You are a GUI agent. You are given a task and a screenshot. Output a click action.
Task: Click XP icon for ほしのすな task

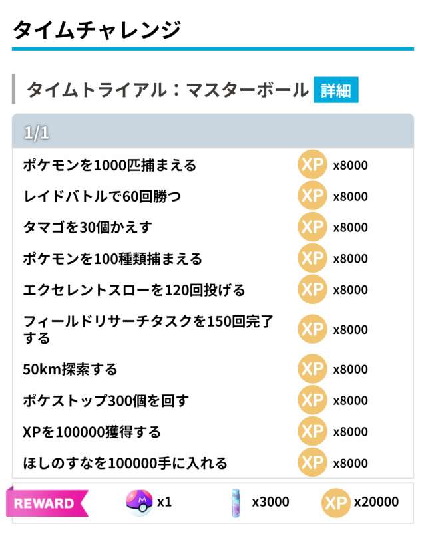pos(312,463)
